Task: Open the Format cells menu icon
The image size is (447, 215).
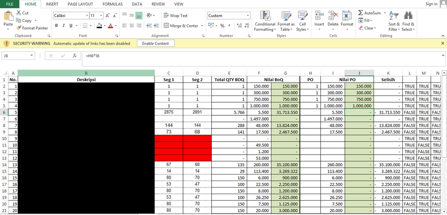Action: (x=346, y=15)
